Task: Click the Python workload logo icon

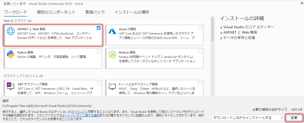Action: click(x=11, y=55)
